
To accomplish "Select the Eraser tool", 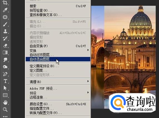I will 5,45.
